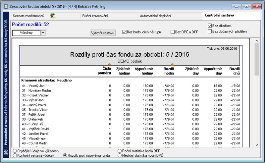Select row 42 - Janíček Pavel

pos(131,134)
